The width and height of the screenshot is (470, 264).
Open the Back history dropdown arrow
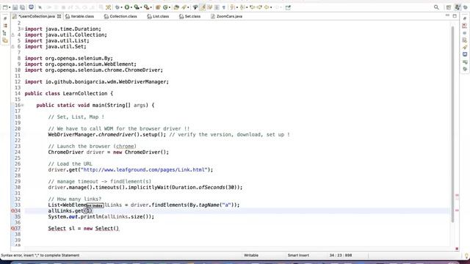(271, 7)
